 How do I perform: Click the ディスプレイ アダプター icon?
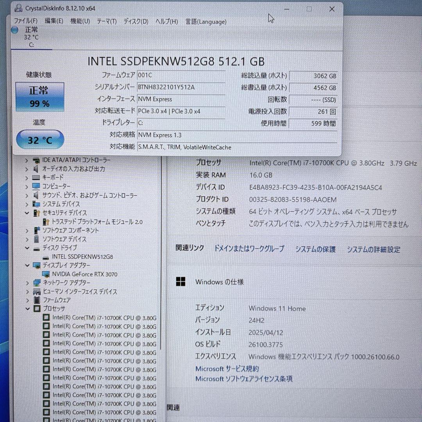point(37,265)
